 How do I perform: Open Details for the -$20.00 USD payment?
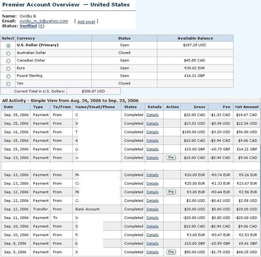coord(152,218)
